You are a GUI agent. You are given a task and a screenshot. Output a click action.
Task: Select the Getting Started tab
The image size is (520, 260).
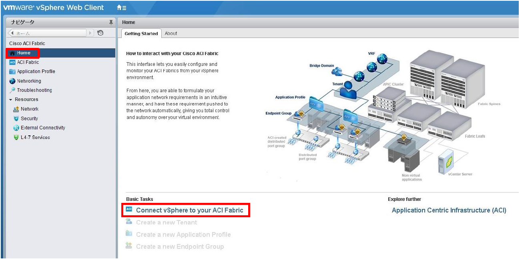pyautogui.click(x=141, y=34)
